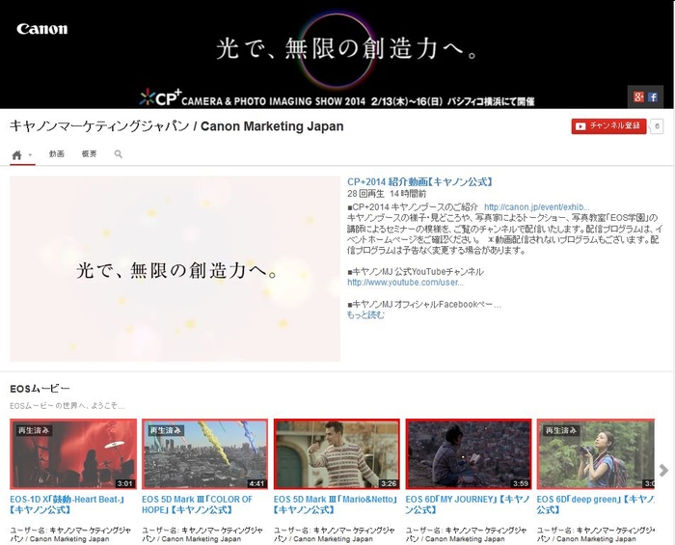This screenshot has height=545, width=675.
Task: Open MY JOURNEY video thumbnail
Action: click(x=469, y=454)
